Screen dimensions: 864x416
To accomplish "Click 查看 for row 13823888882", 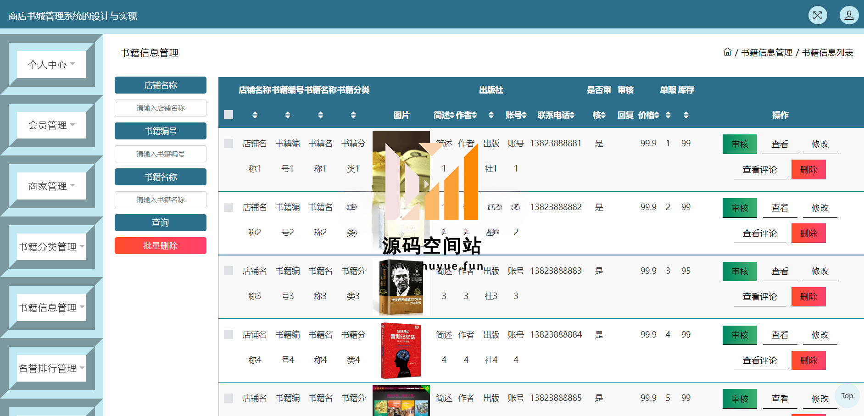I will (780, 208).
